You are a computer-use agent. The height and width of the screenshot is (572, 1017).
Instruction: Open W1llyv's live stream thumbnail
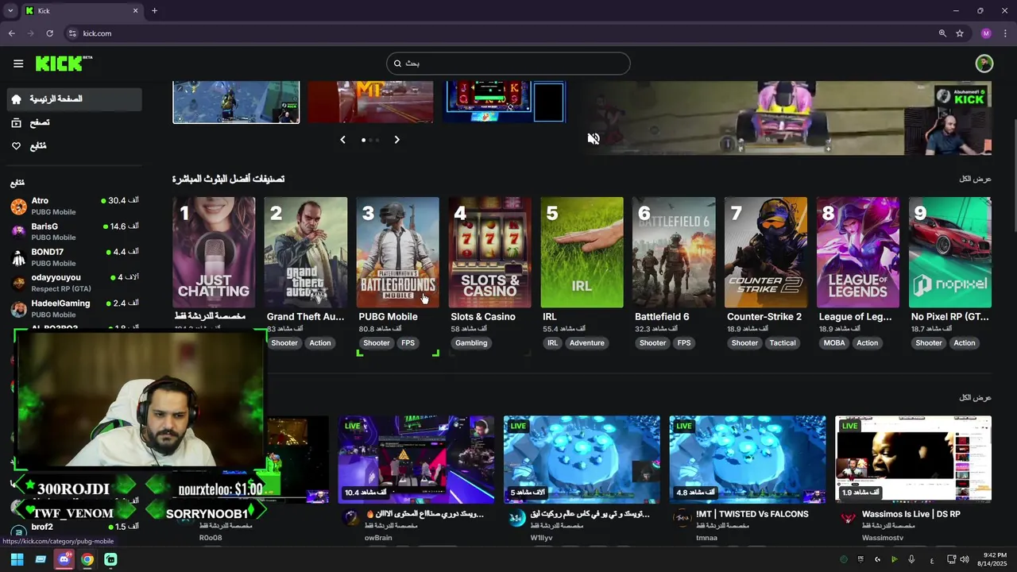582,459
